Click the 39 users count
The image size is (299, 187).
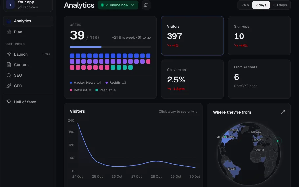coord(77,35)
